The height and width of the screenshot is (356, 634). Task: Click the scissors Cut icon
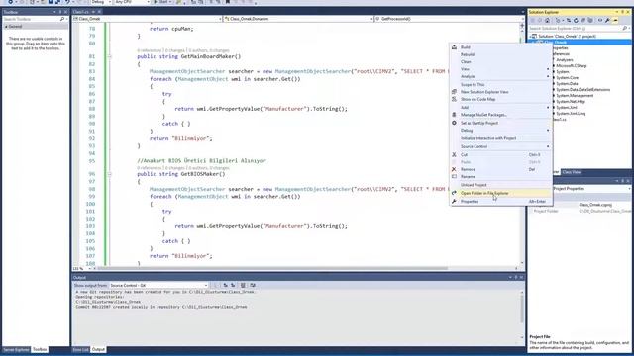pos(454,155)
